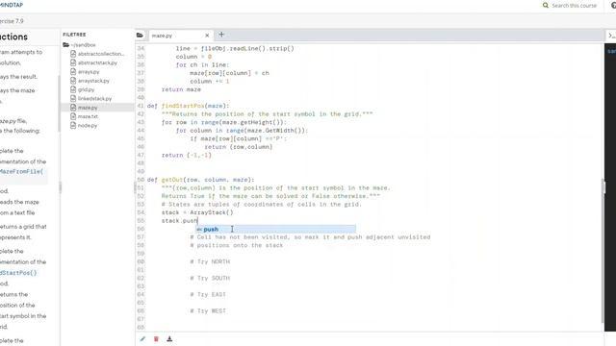Click line number 50 in gutter
This screenshot has height=346, width=616.
tap(141, 180)
